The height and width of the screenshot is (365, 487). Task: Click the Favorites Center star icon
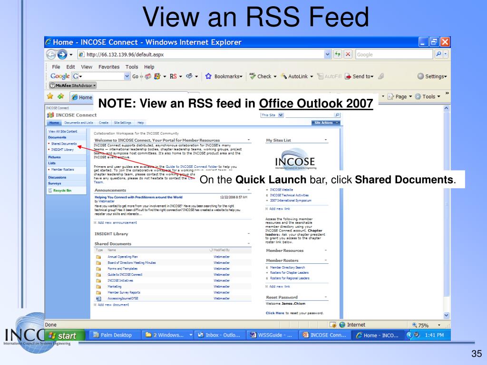(50, 96)
